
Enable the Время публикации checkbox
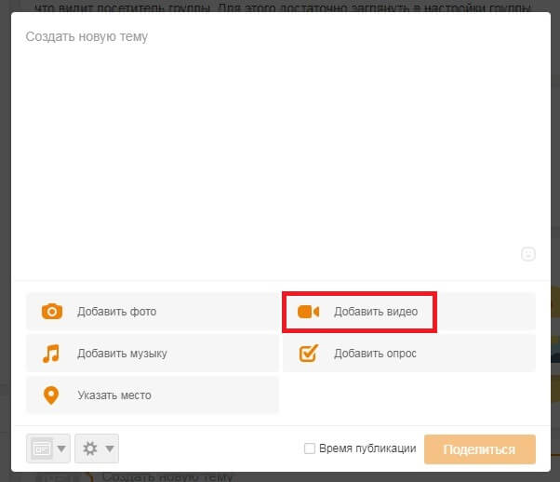pos(309,449)
